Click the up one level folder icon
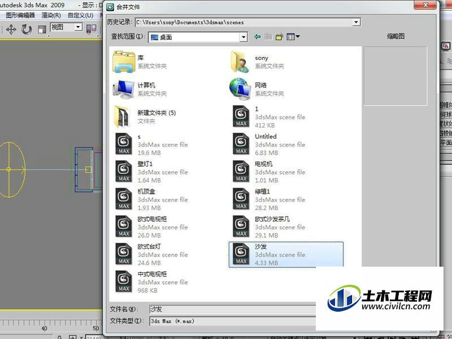This screenshot has height=339, width=452. tap(268, 37)
